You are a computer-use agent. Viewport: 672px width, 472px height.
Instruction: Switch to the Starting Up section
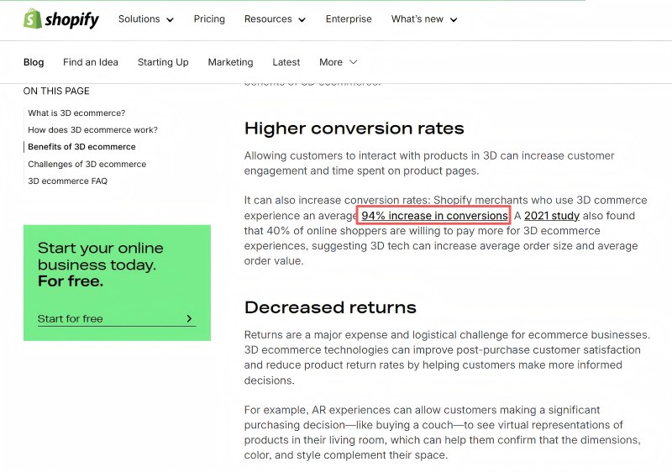163,62
